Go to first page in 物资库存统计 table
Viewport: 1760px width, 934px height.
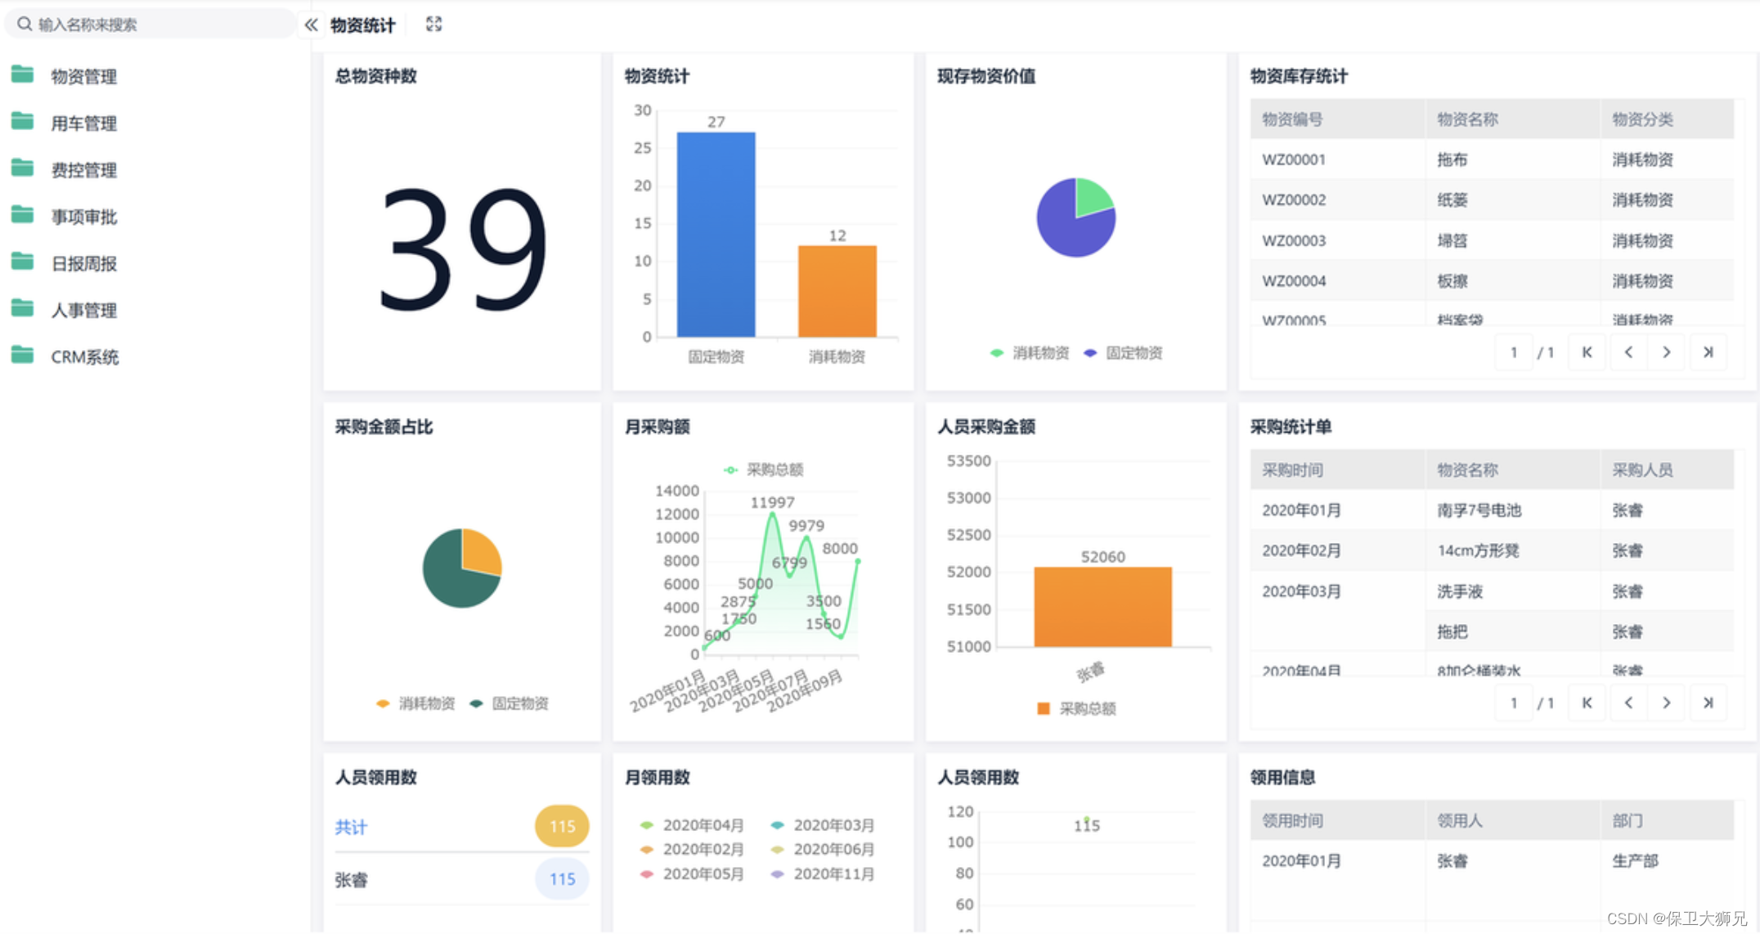[1587, 352]
